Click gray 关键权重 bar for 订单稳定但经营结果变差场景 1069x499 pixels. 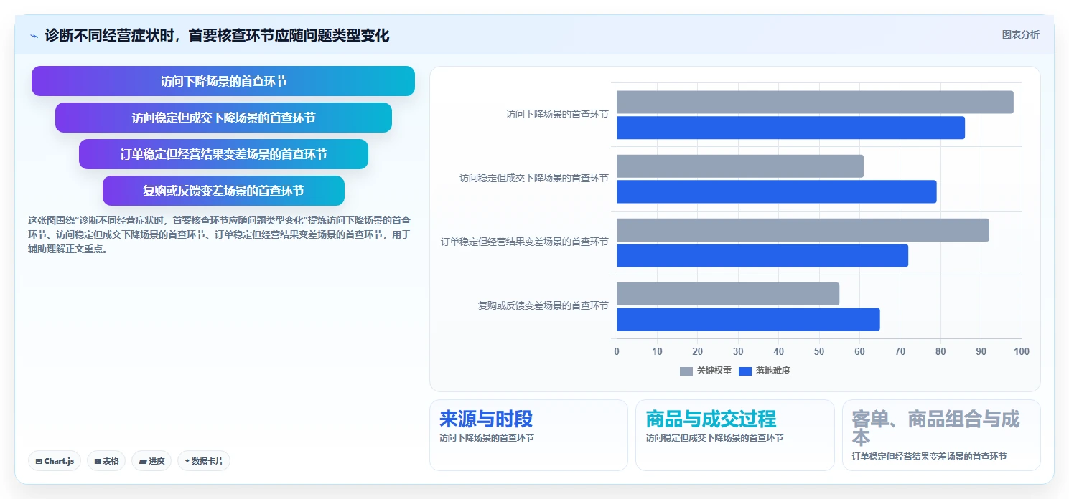point(803,230)
